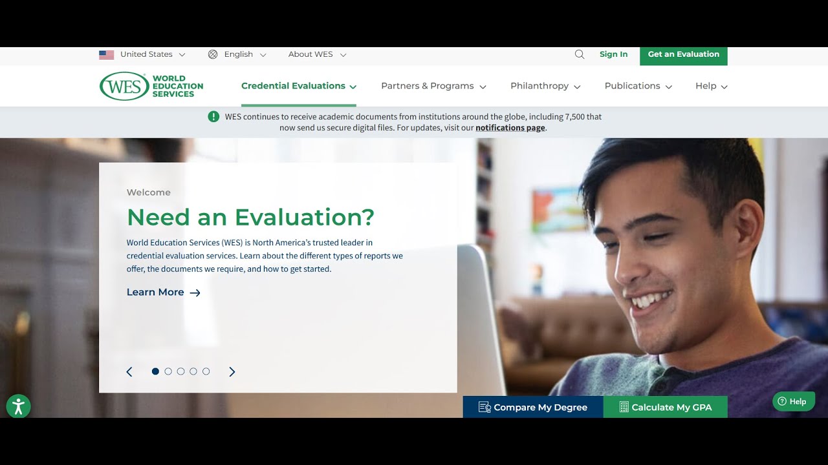Click the Get an Evaluation button
Image resolution: width=828 pixels, height=465 pixels.
click(684, 56)
